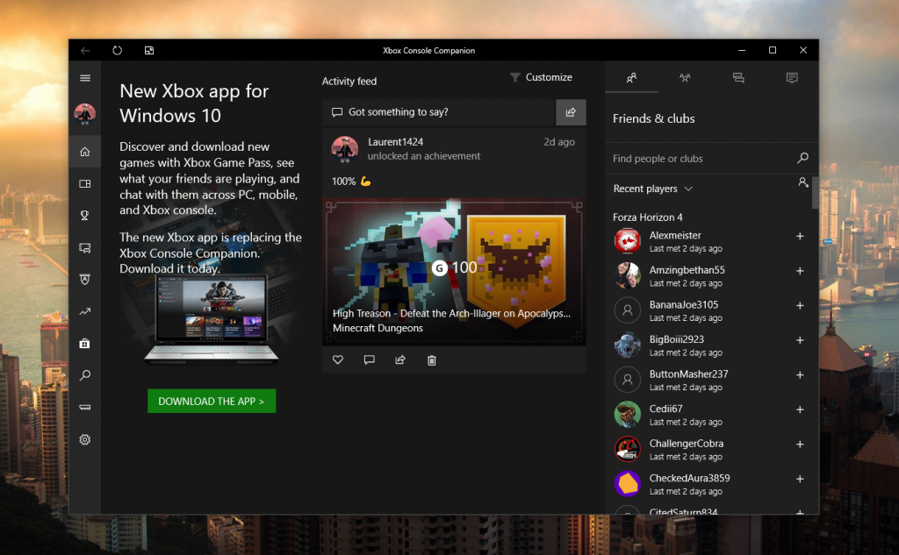This screenshot has width=899, height=555.
Task: Like the Laurent1424 achievement post
Action: [x=338, y=359]
